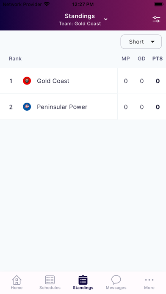
Task: Tap the Home house icon
Action: [x=17, y=280]
